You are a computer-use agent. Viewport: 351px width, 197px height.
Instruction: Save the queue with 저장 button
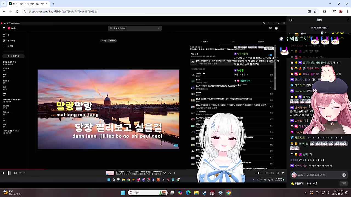(x=269, y=48)
